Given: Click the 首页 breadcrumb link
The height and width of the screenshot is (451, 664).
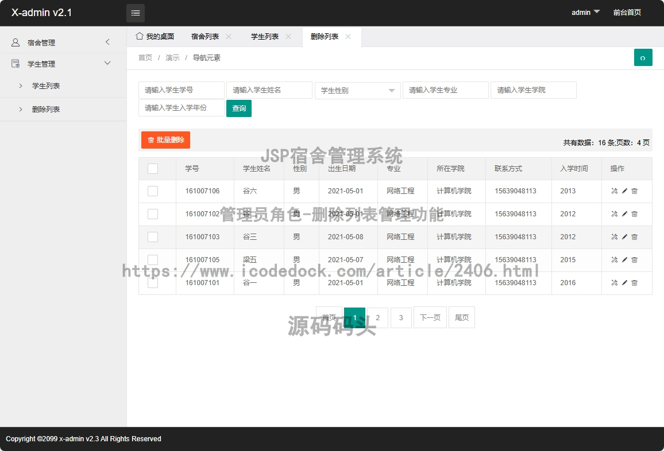Looking at the screenshot, I should (x=145, y=57).
